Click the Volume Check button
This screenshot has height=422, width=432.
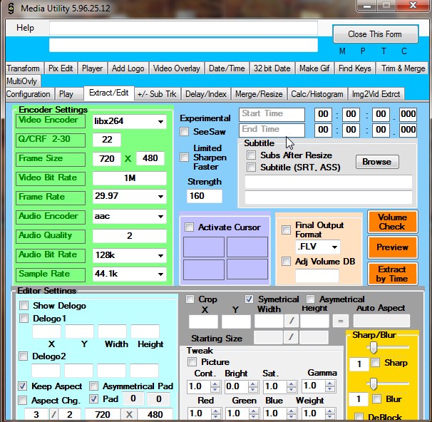392,222
